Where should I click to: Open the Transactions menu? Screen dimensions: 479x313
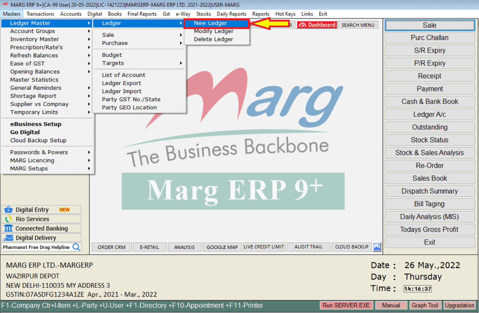pyautogui.click(x=40, y=14)
